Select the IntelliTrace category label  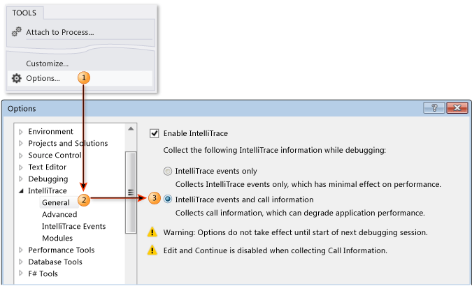coord(48,190)
